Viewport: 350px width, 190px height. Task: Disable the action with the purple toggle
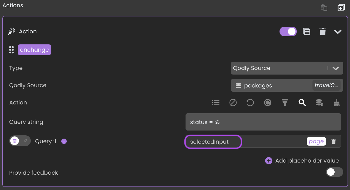click(288, 31)
